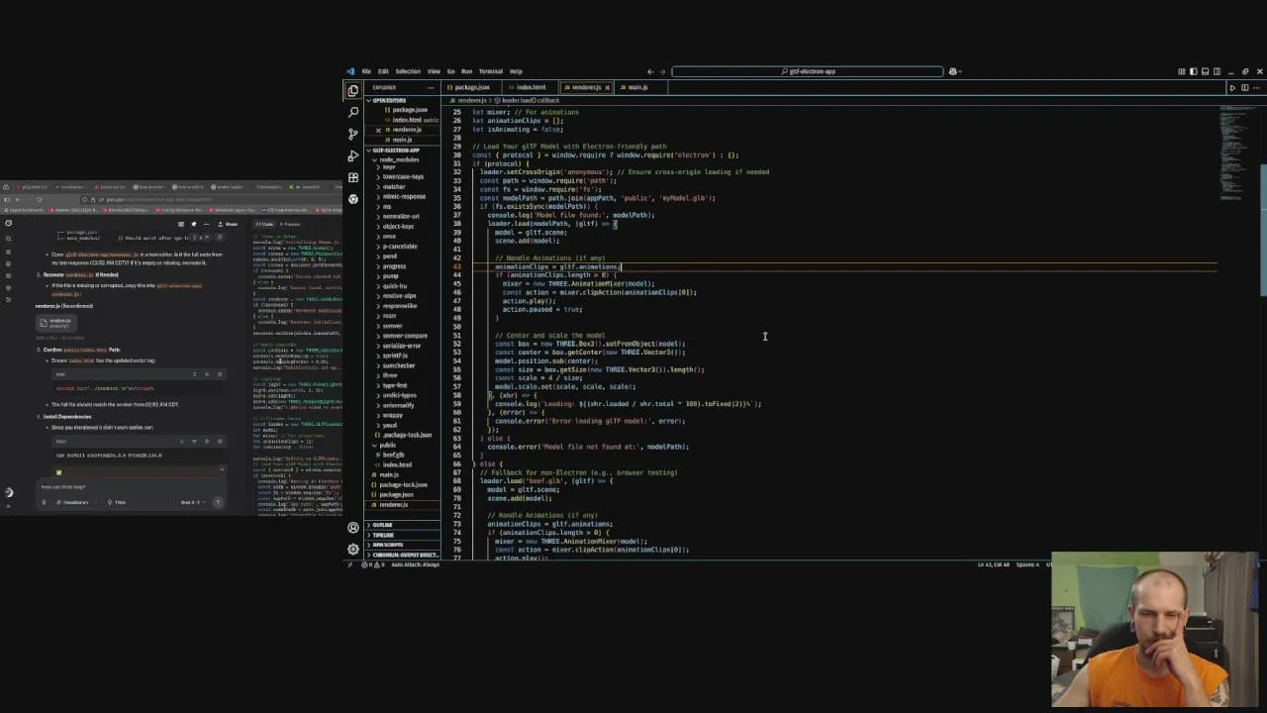Image resolution: width=1267 pixels, height=713 pixels.
Task: Open the Explorer view in activity bar
Action: pos(353,90)
